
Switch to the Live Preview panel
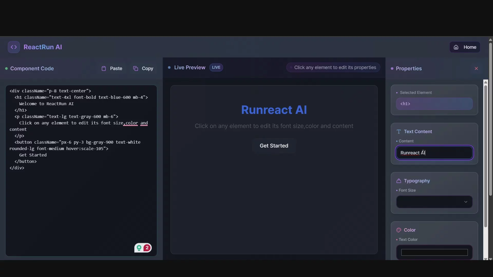tap(190, 67)
